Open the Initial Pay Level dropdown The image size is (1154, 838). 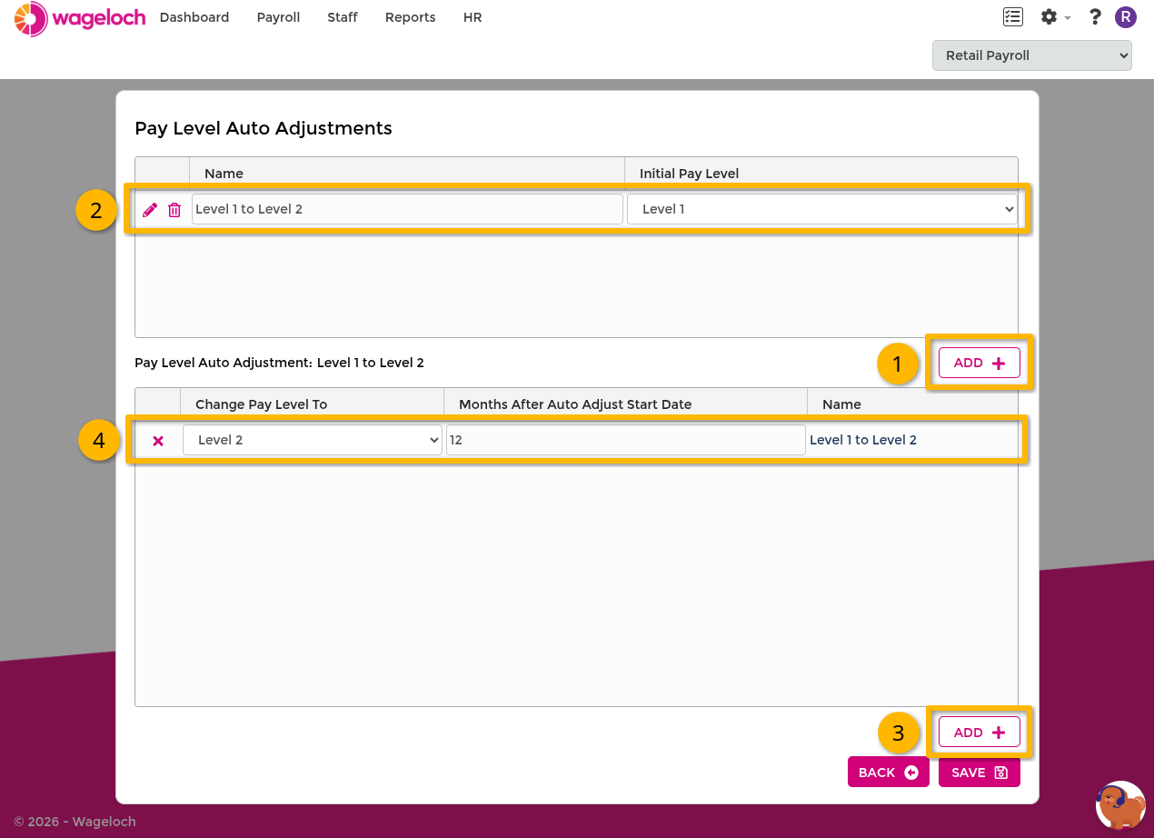click(822, 209)
